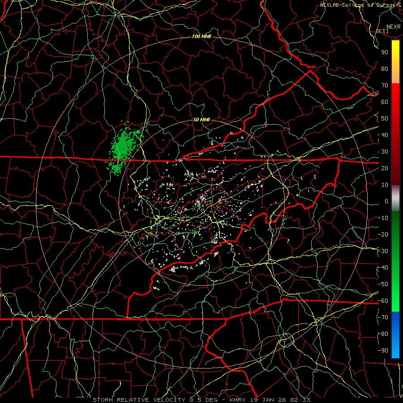Click the 0 knot scale value
The height and width of the screenshot is (403, 403).
[x=386, y=201]
